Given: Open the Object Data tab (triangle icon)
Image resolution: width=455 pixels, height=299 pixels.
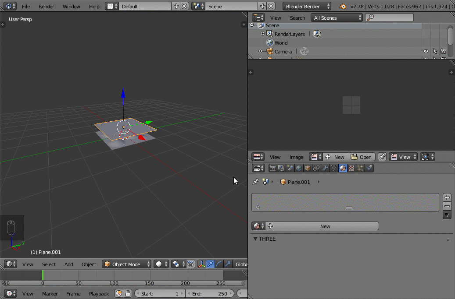Looking at the screenshot, I should pos(334,168).
